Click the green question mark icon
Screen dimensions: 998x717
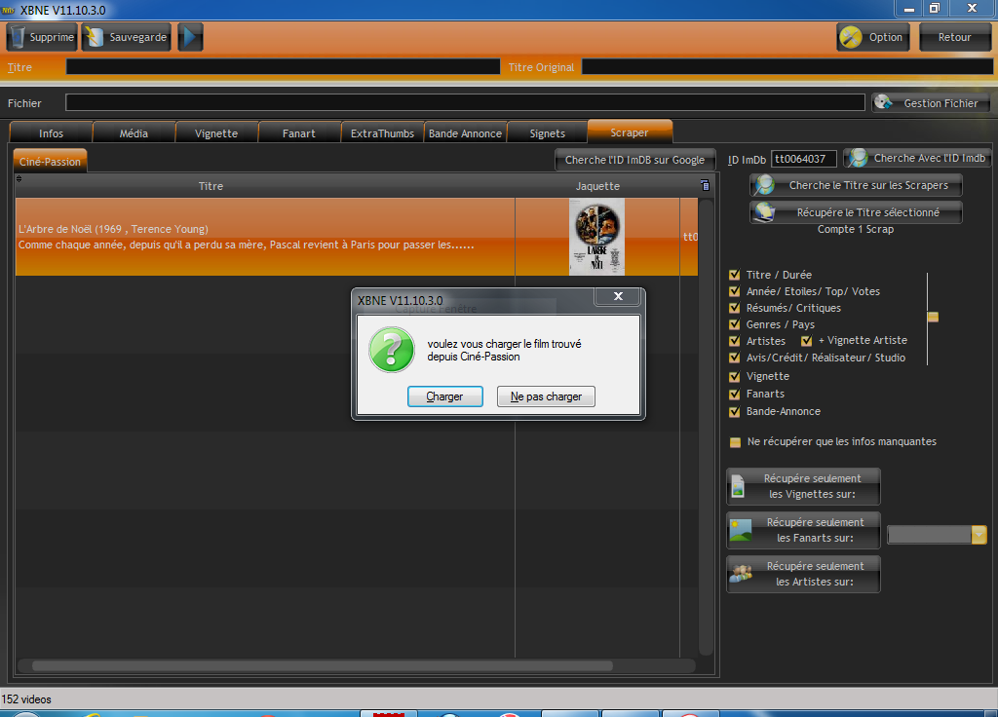tap(392, 350)
